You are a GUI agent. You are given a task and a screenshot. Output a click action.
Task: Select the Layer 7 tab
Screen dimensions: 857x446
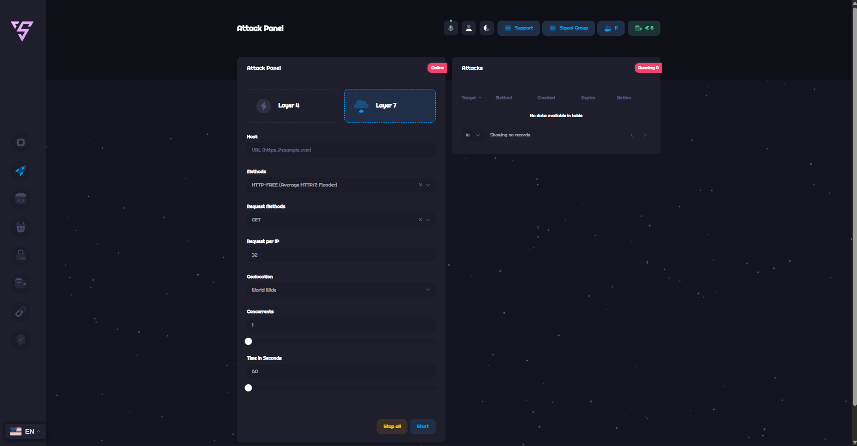point(390,106)
